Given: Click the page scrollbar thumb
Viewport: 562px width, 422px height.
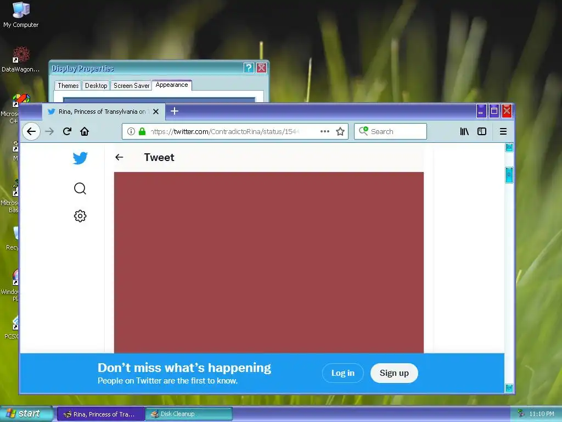Looking at the screenshot, I should click(509, 175).
